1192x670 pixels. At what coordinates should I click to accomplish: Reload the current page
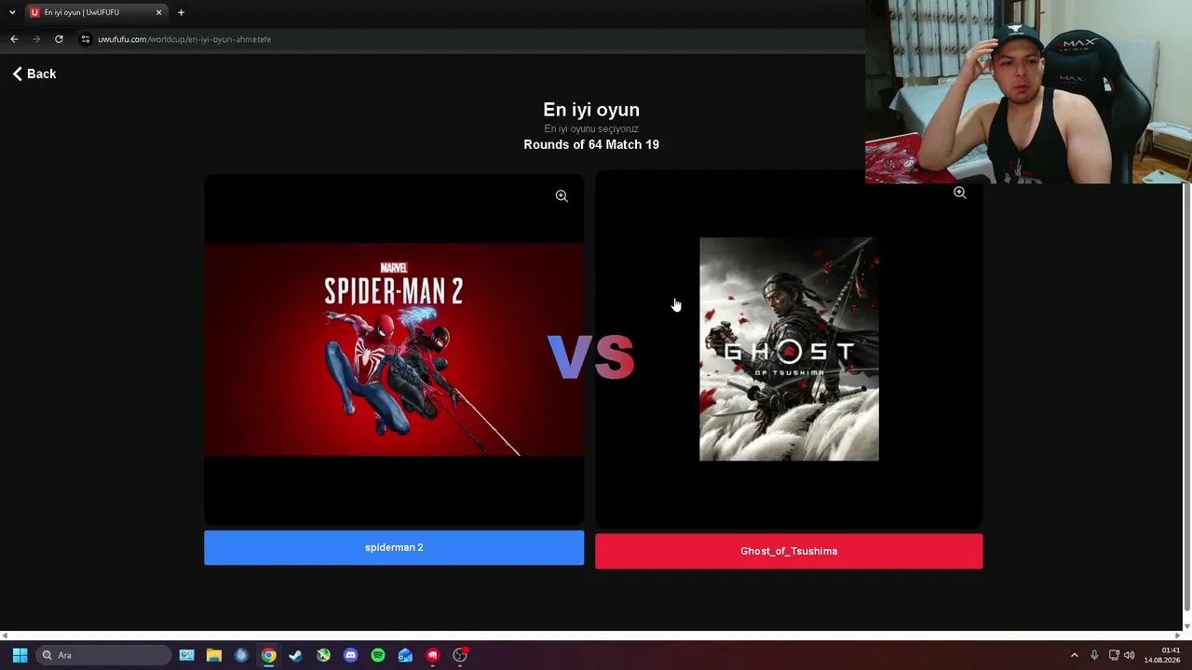point(59,39)
